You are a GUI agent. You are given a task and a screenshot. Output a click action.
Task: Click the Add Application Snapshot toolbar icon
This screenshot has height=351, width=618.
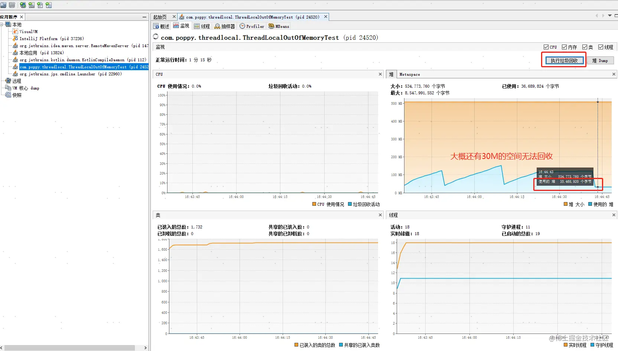pos(49,5)
